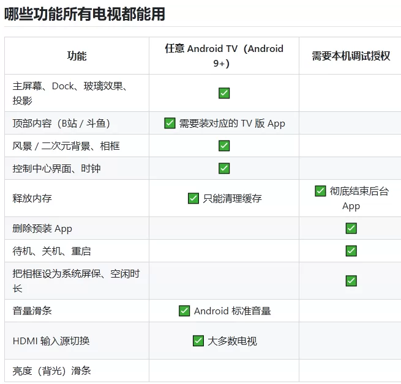Click the checkmark in the 风景 / 二次元背景 row

coord(224,146)
